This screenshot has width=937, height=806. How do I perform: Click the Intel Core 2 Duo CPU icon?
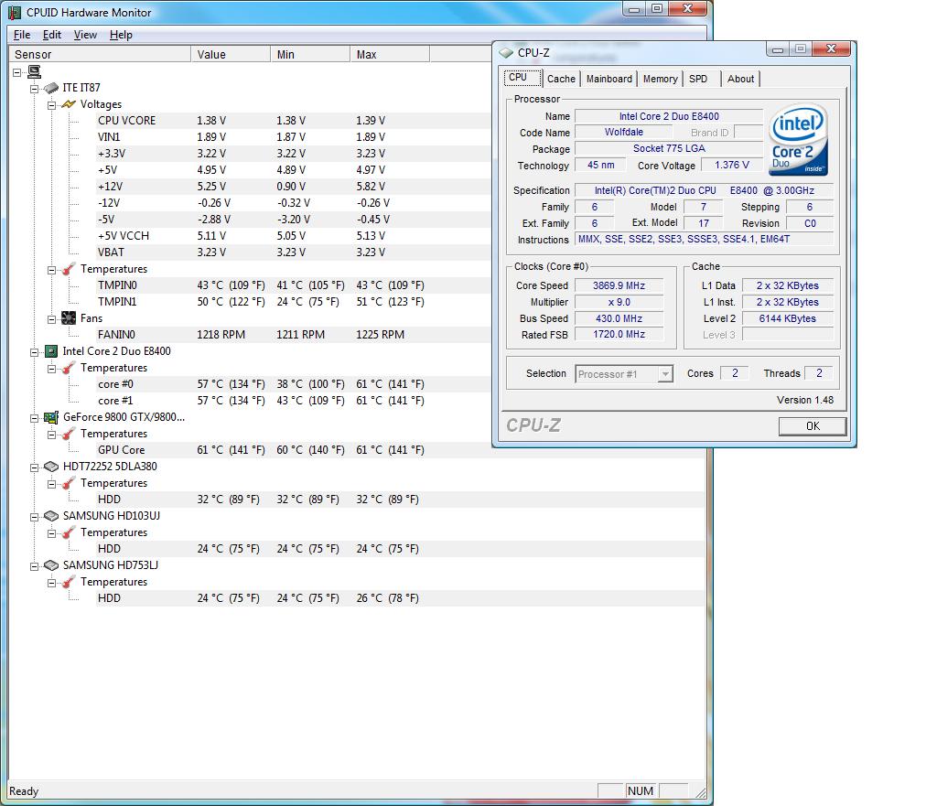pos(51,351)
